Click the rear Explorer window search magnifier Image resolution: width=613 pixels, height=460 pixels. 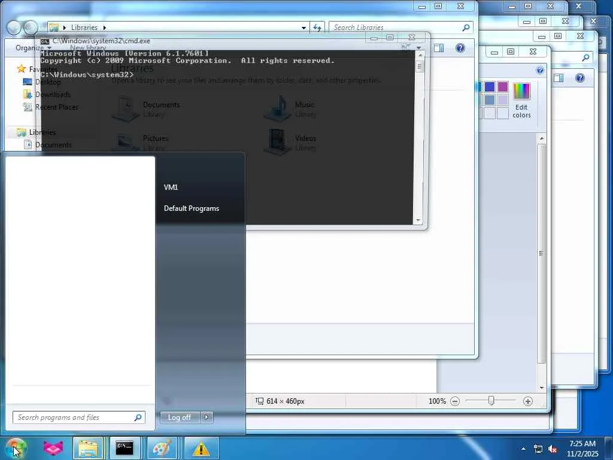(x=585, y=58)
